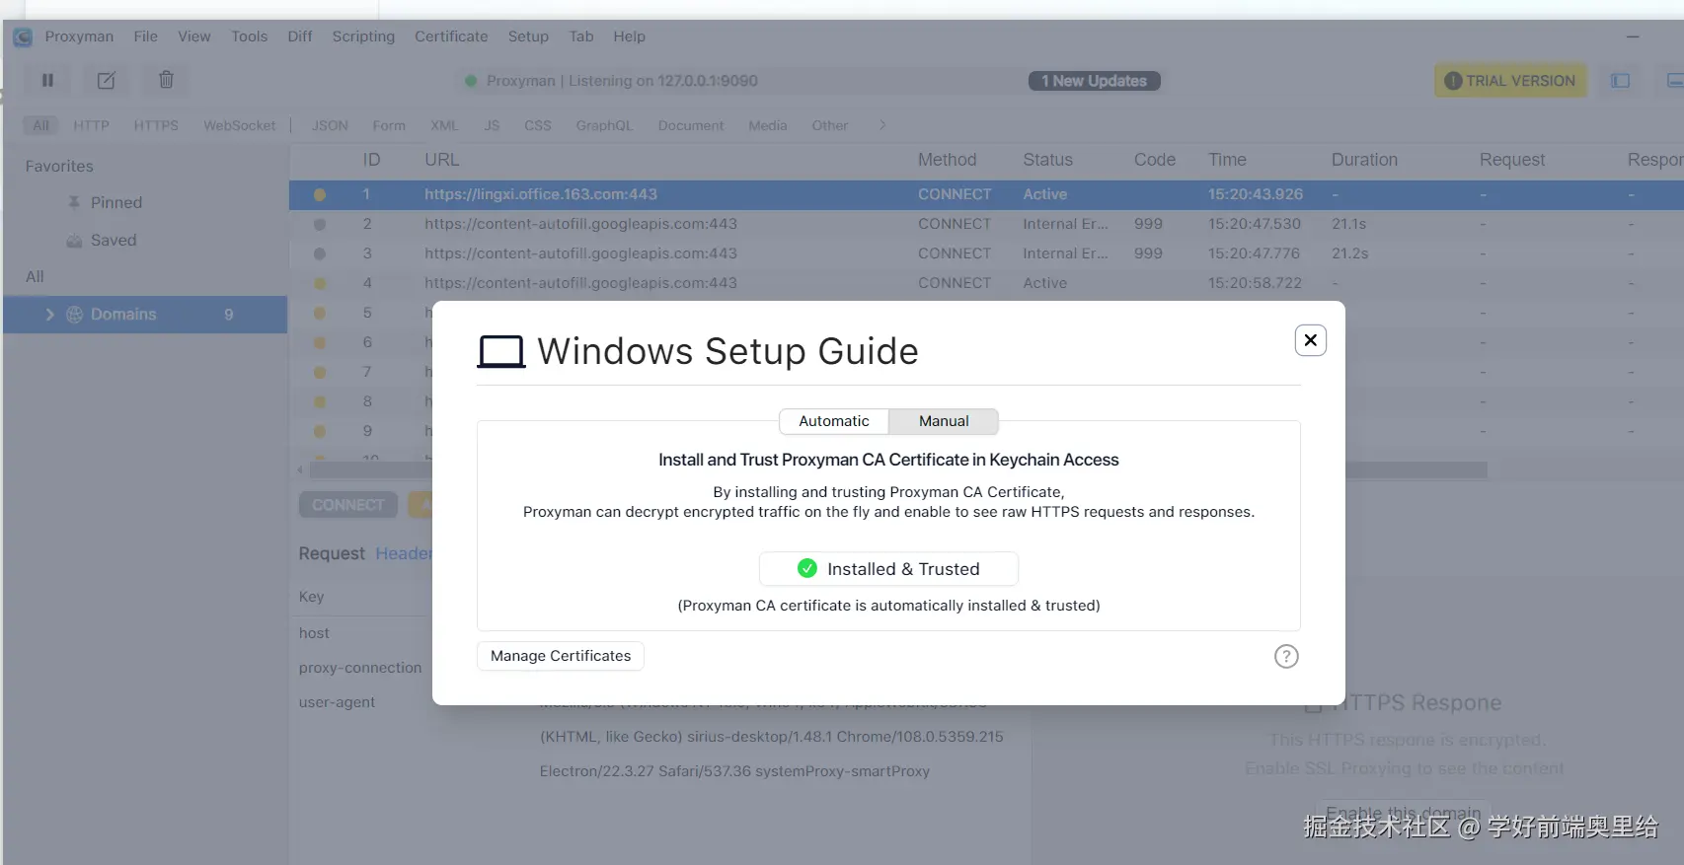Select the HTTPS filter toggle
The width and height of the screenshot is (1684, 865).
[x=156, y=125]
